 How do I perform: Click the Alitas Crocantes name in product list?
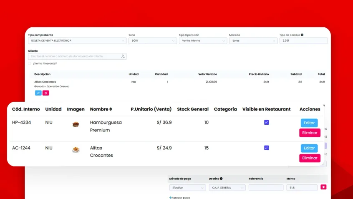[101, 151]
